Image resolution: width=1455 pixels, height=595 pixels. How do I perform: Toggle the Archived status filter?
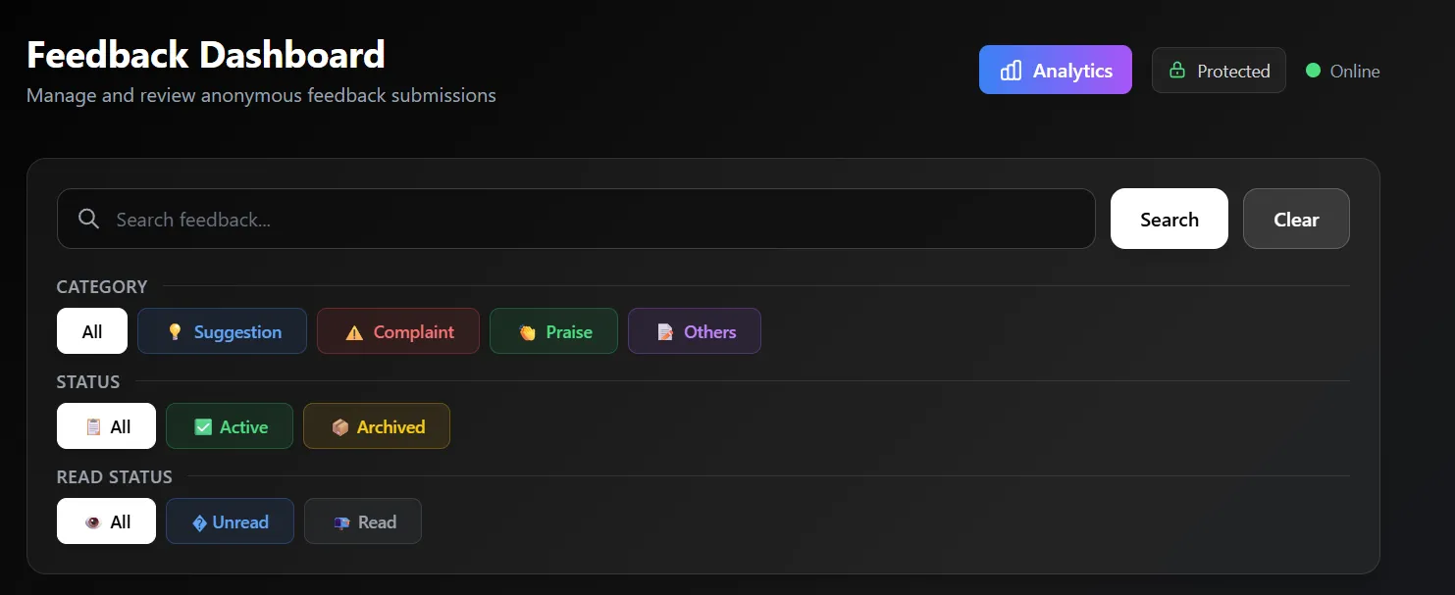point(377,425)
